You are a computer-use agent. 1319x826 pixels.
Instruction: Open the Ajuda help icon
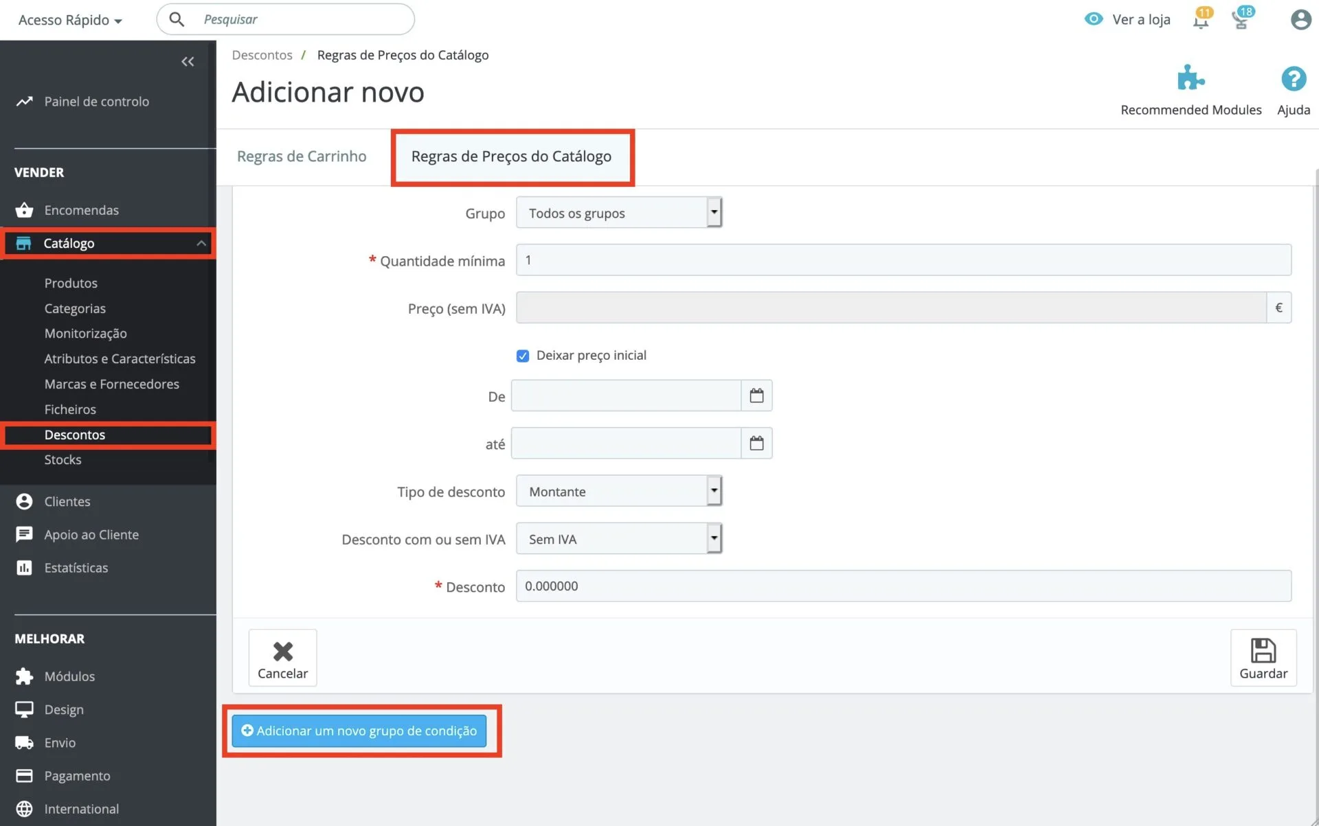point(1293,79)
